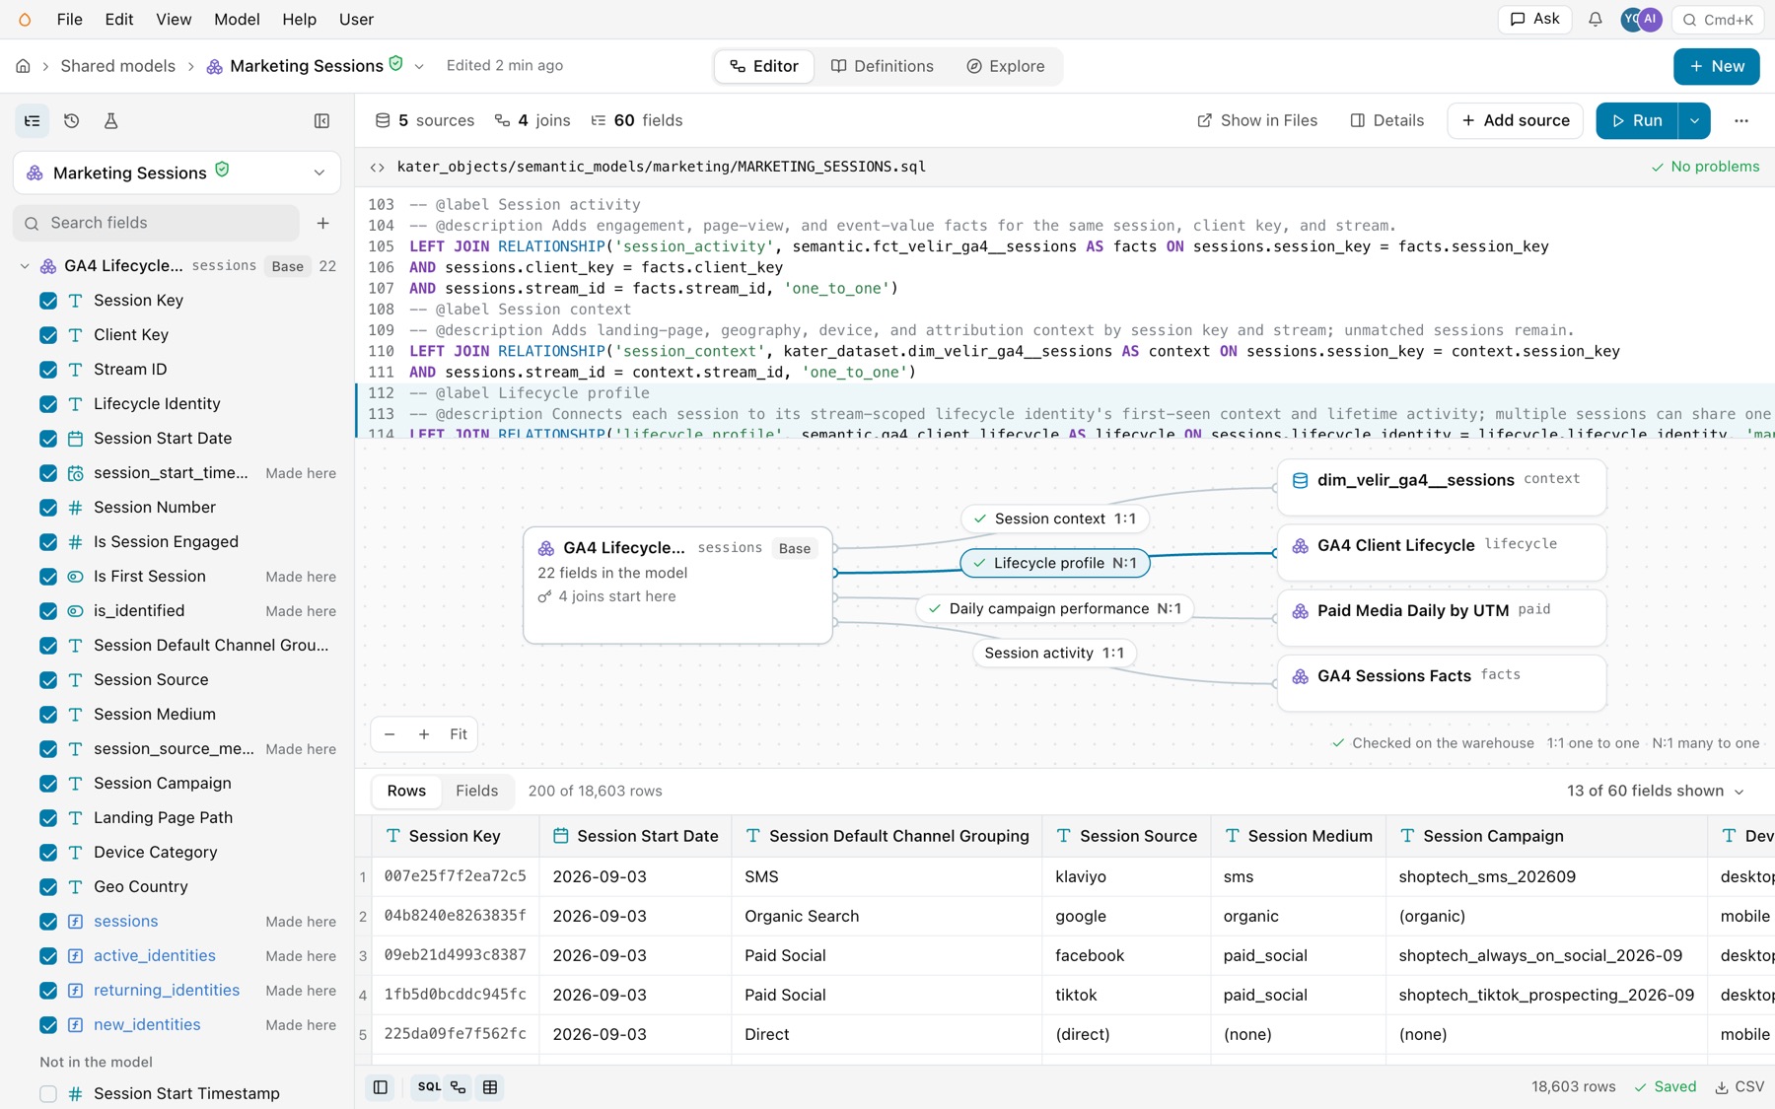Open the Model menu
This screenshot has height=1109, width=1775.
[x=237, y=20]
